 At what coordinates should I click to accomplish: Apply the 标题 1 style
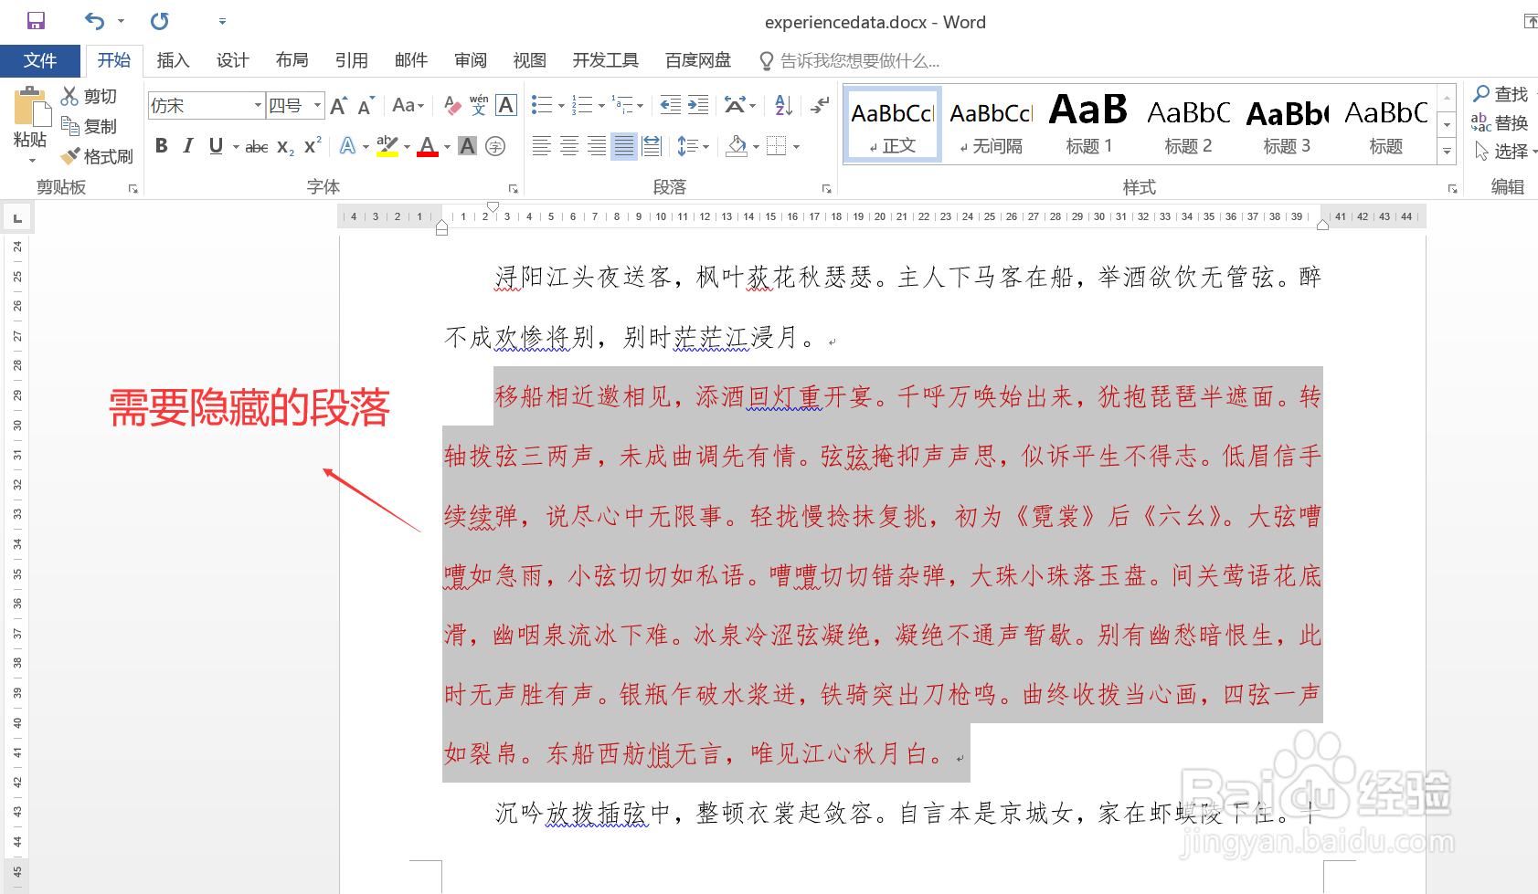(1087, 123)
